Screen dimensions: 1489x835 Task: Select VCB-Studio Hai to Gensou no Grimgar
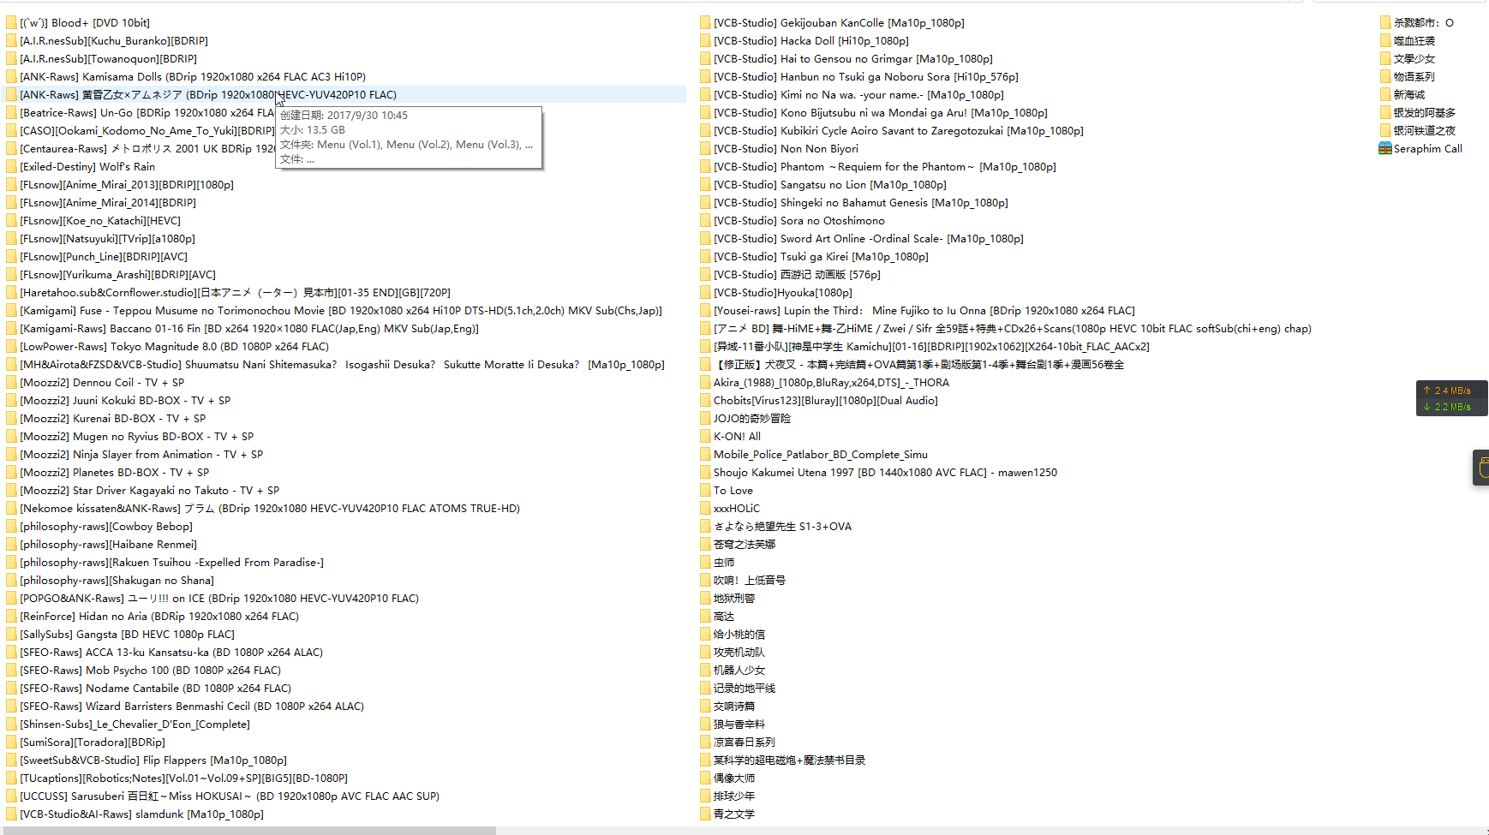853,59
